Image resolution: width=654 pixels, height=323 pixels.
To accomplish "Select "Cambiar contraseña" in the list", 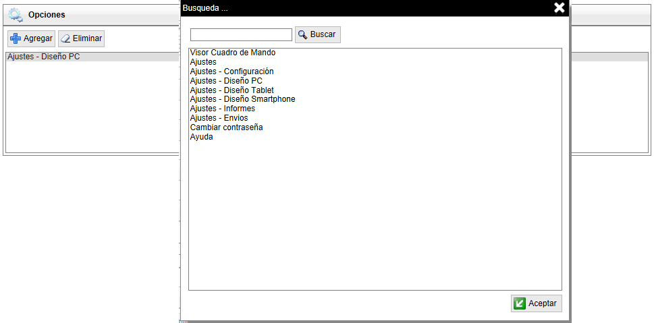I will [226, 127].
